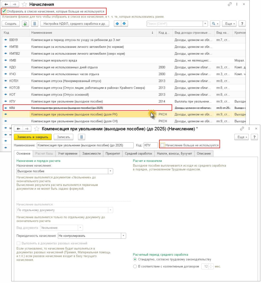
Task: Click the row marker of the доля СН row
Action: pyautogui.click(x=6, y=121)
